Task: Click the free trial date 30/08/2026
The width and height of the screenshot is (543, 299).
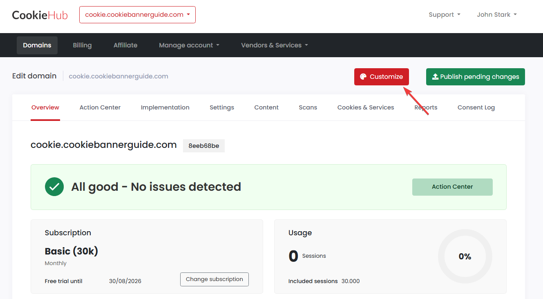Action: click(125, 281)
